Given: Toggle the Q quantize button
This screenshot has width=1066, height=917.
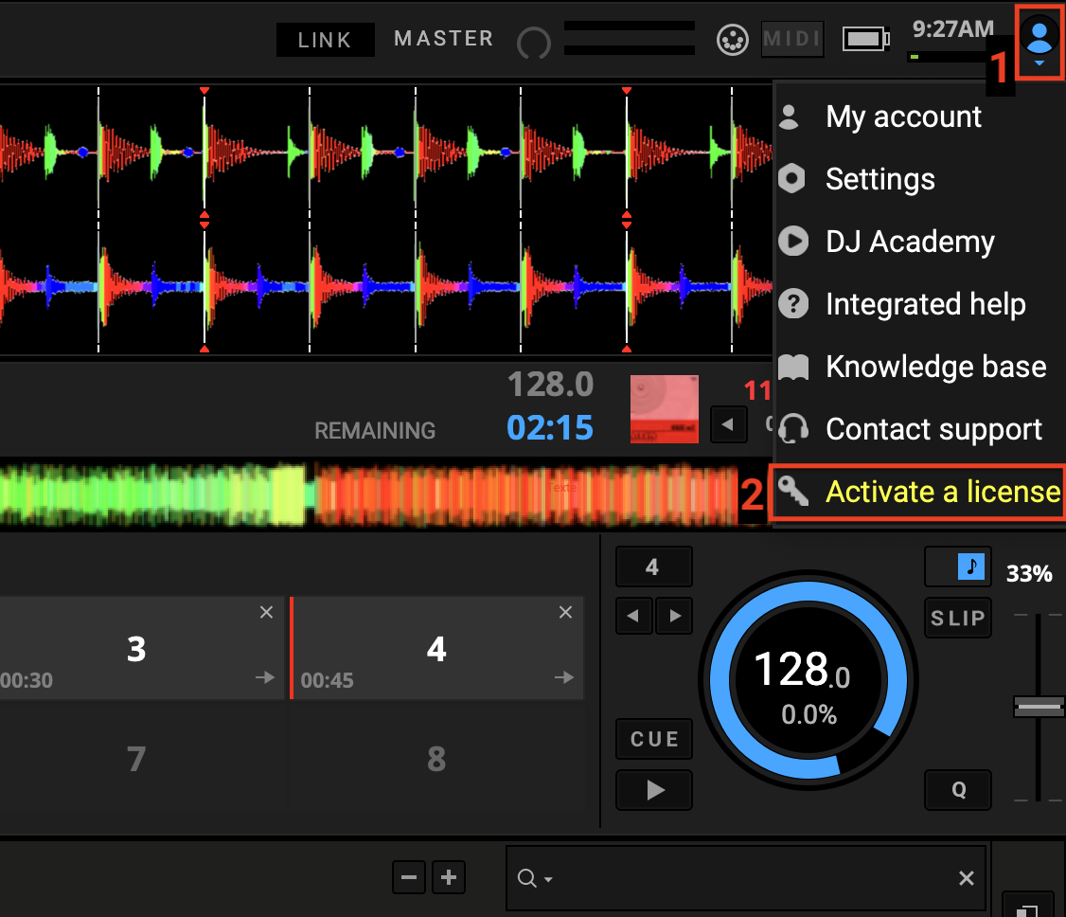Looking at the screenshot, I should (x=958, y=790).
